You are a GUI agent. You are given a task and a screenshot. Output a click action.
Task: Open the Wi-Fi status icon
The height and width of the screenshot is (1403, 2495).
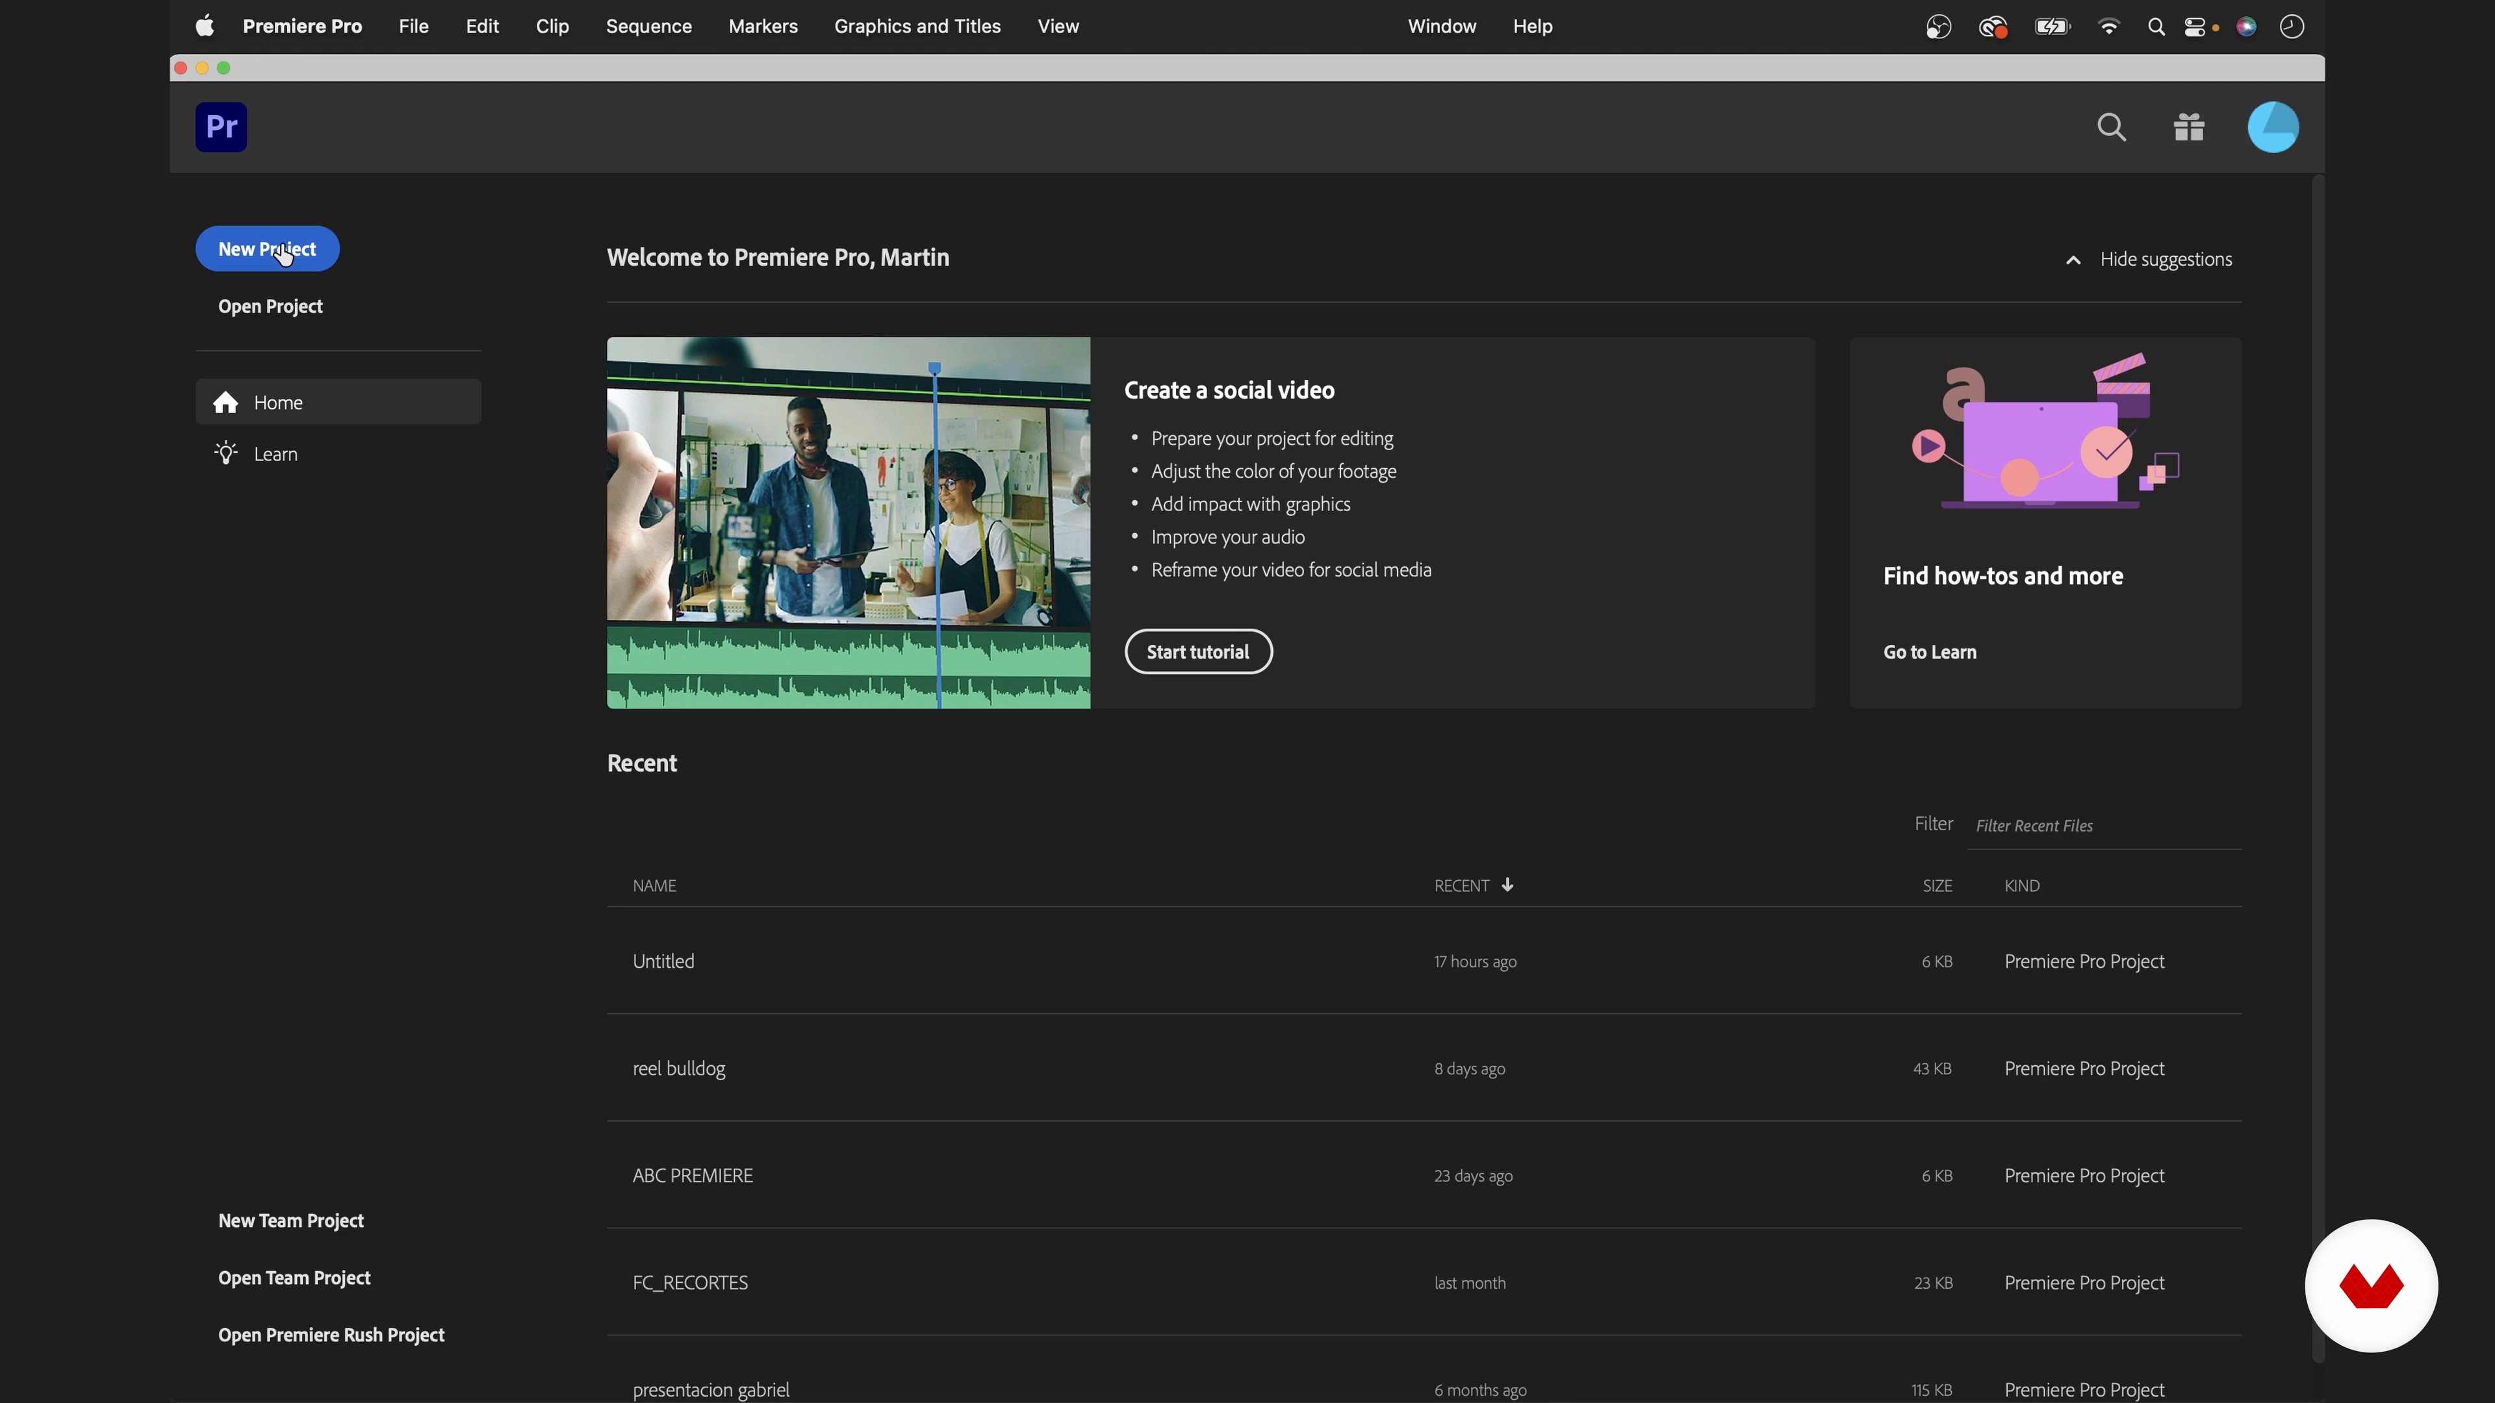2108,27
